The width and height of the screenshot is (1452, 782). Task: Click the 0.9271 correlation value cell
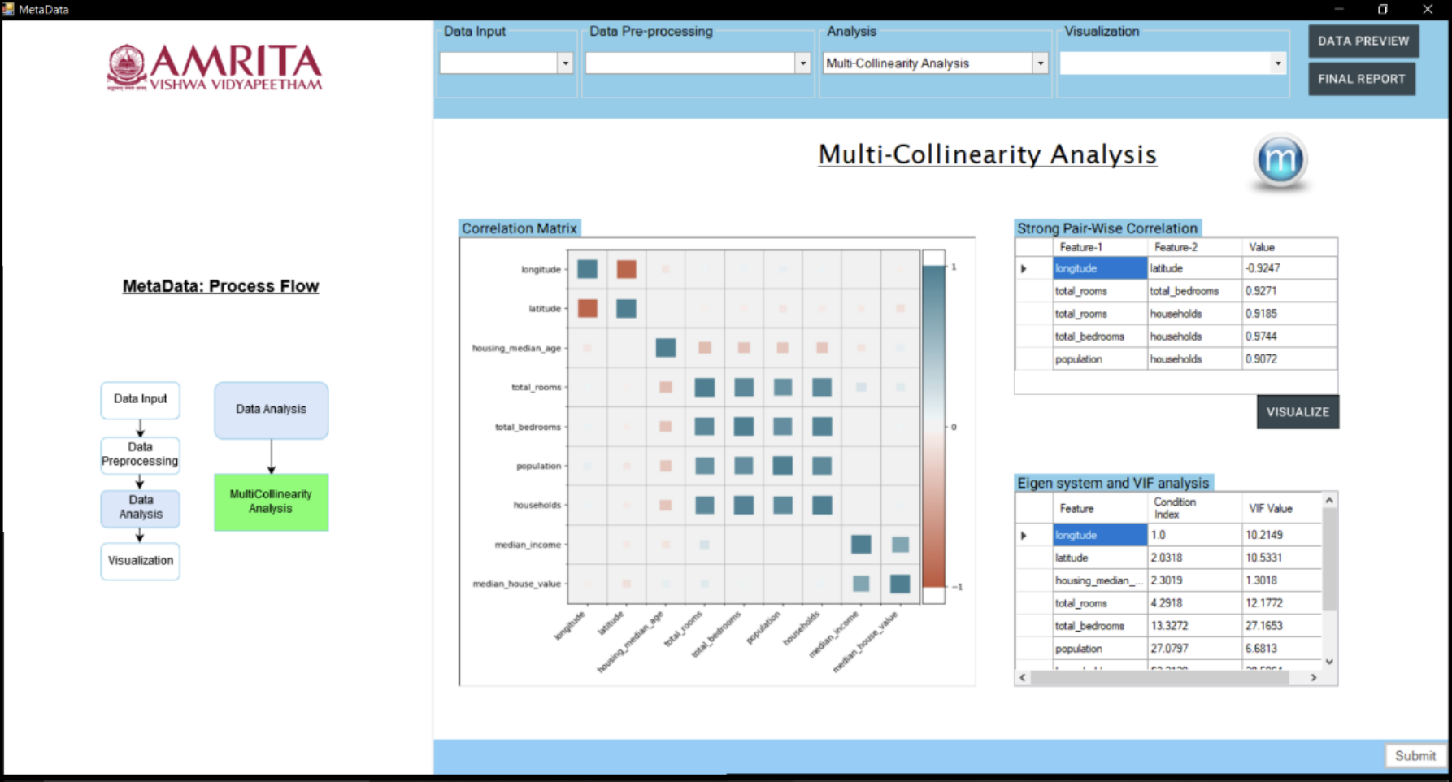1289,291
